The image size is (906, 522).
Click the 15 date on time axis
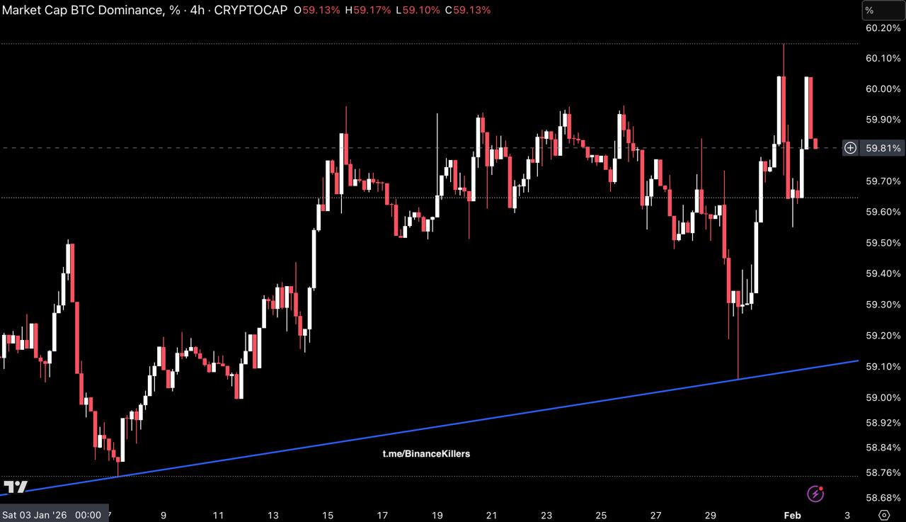[328, 515]
